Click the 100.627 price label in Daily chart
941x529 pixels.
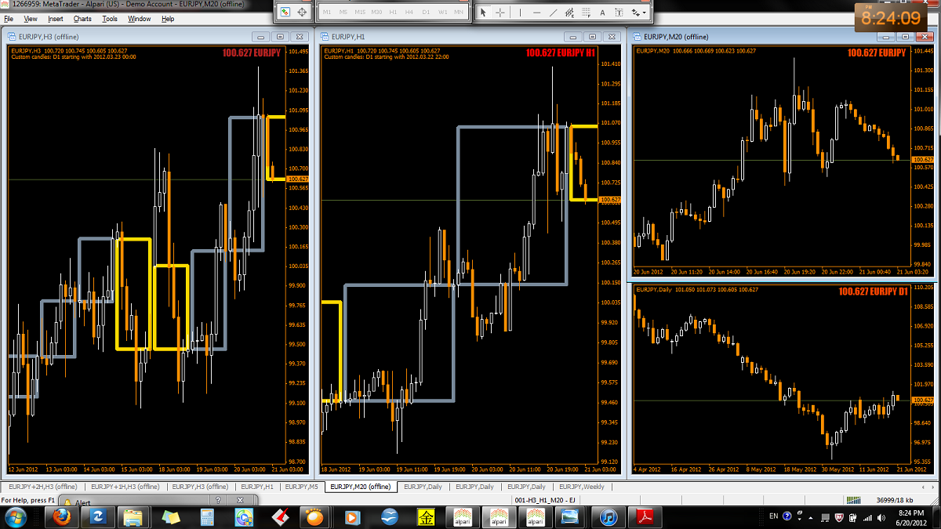pos(923,400)
